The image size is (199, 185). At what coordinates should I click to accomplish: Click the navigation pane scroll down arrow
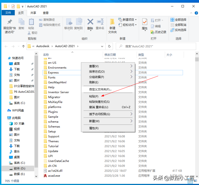[x=36, y=176]
